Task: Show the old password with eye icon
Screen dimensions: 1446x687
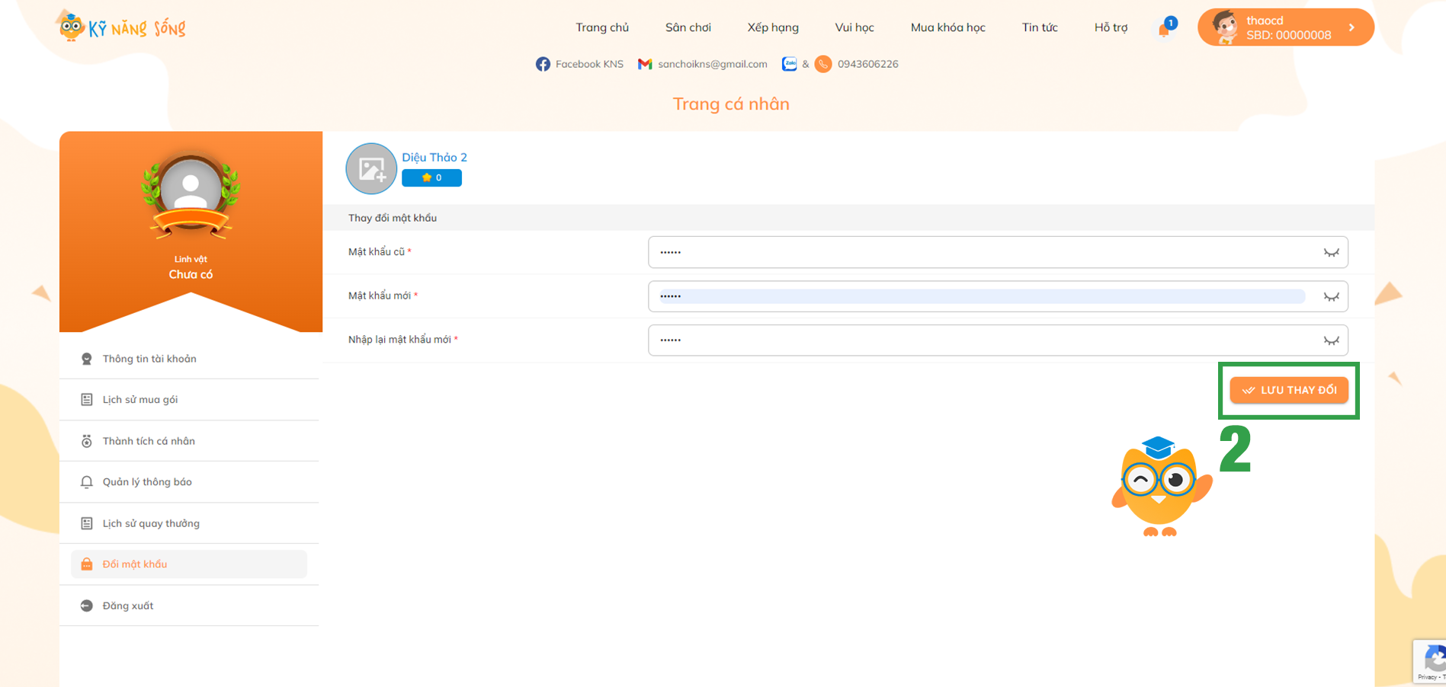Action: click(x=1331, y=253)
